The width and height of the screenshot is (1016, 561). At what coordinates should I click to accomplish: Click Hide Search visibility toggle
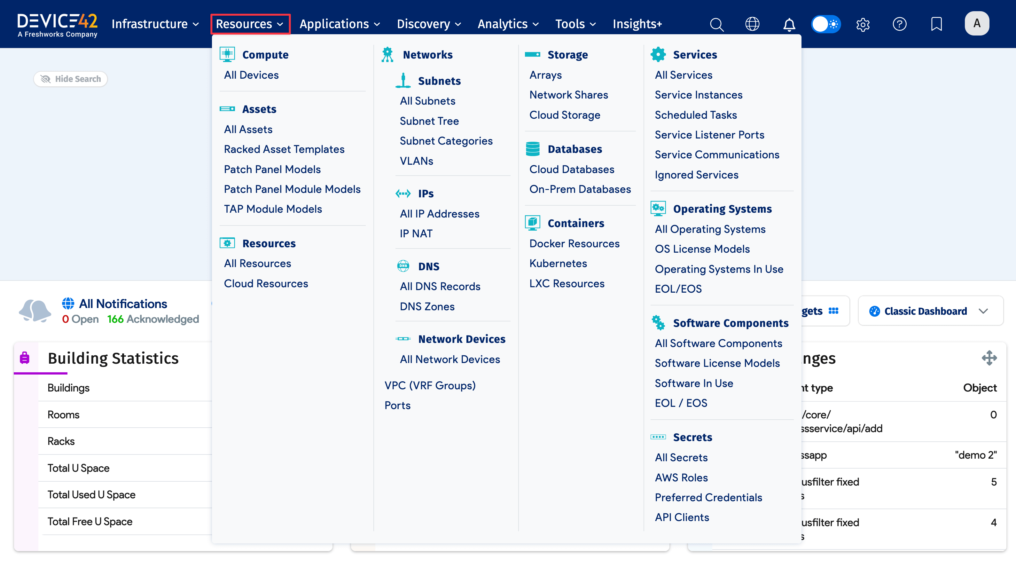tap(71, 79)
